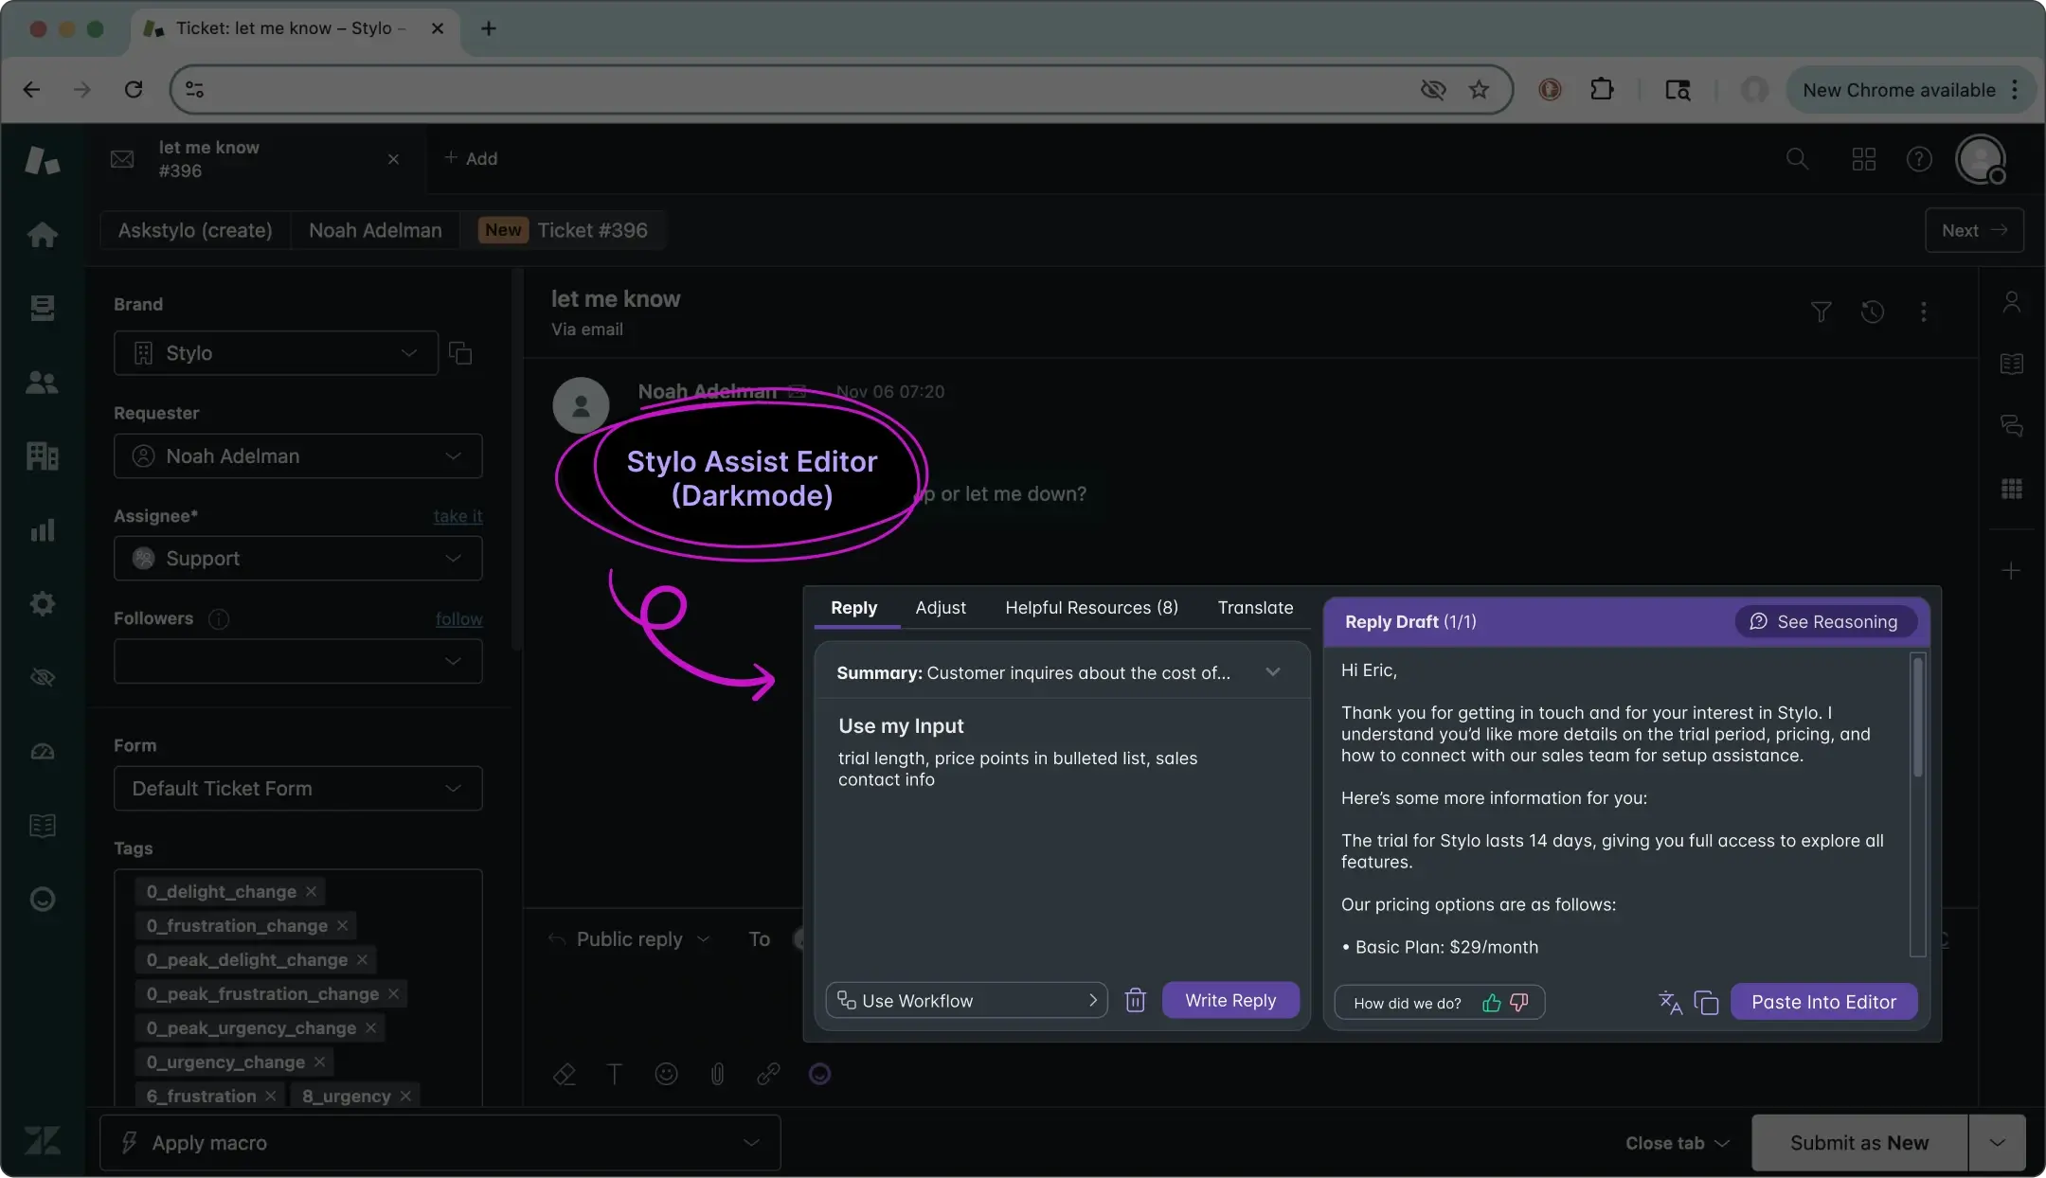Open the Admin gear icon in the sidebar
The width and height of the screenshot is (2046, 1178).
pyautogui.click(x=42, y=603)
